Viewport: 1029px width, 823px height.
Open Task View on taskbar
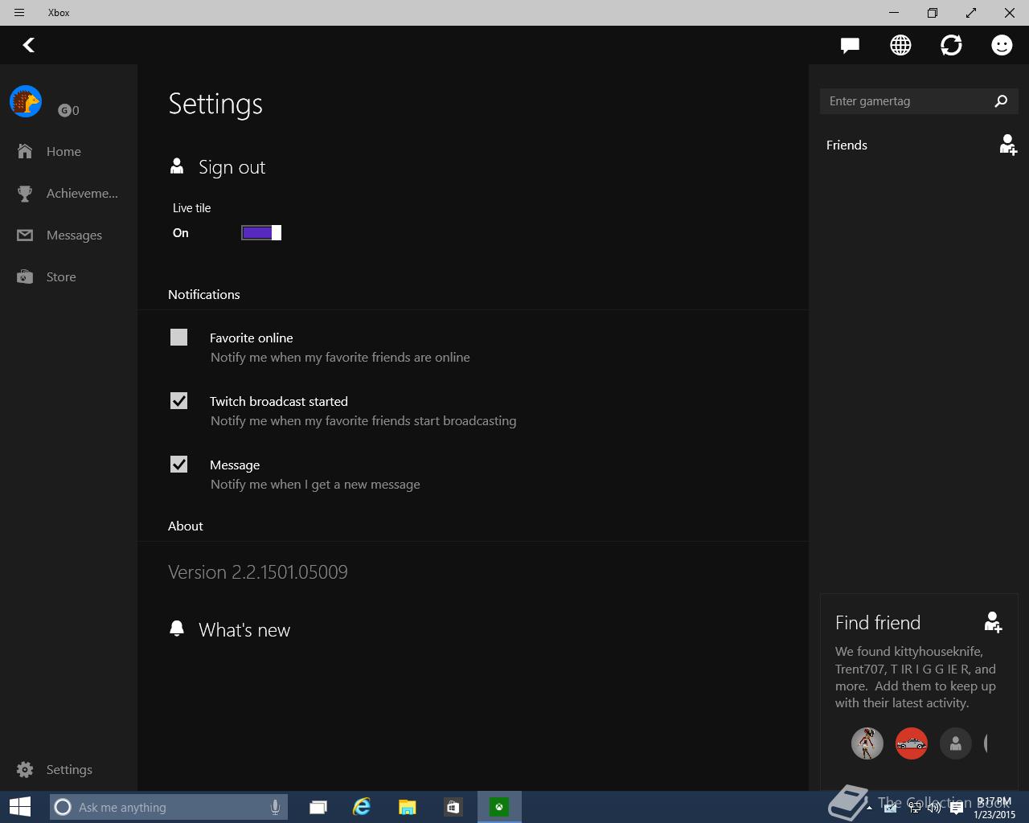click(x=318, y=807)
